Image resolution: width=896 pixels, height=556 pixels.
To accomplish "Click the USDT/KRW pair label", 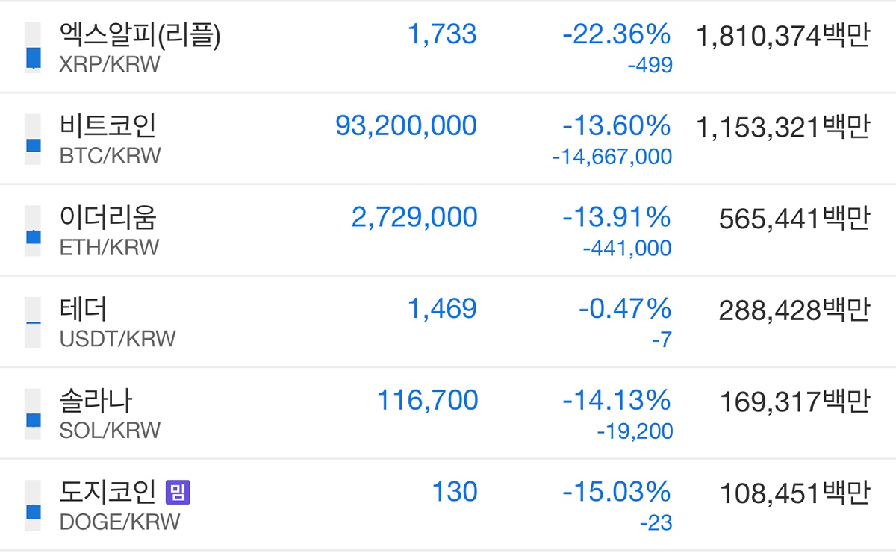I will [x=117, y=339].
